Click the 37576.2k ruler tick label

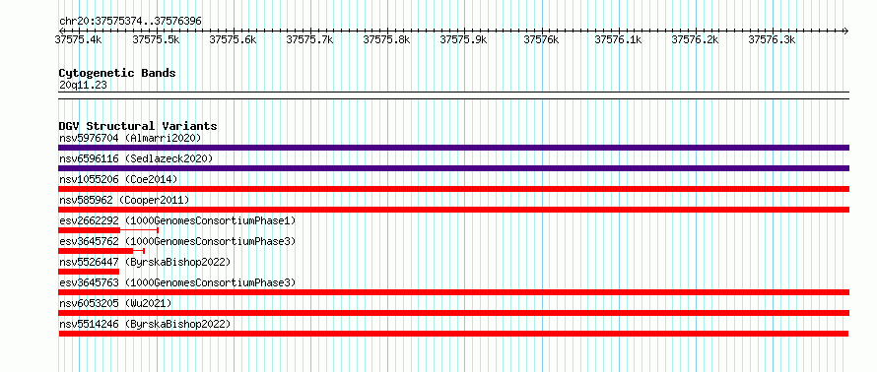pos(695,39)
